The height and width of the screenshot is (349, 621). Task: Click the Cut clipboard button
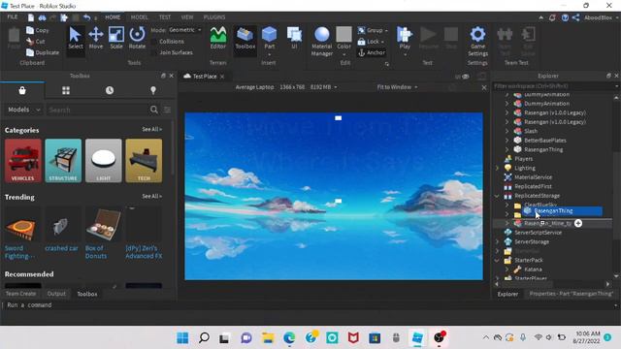(36, 41)
